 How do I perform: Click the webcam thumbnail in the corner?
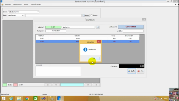pyautogui.click(x=174, y=94)
